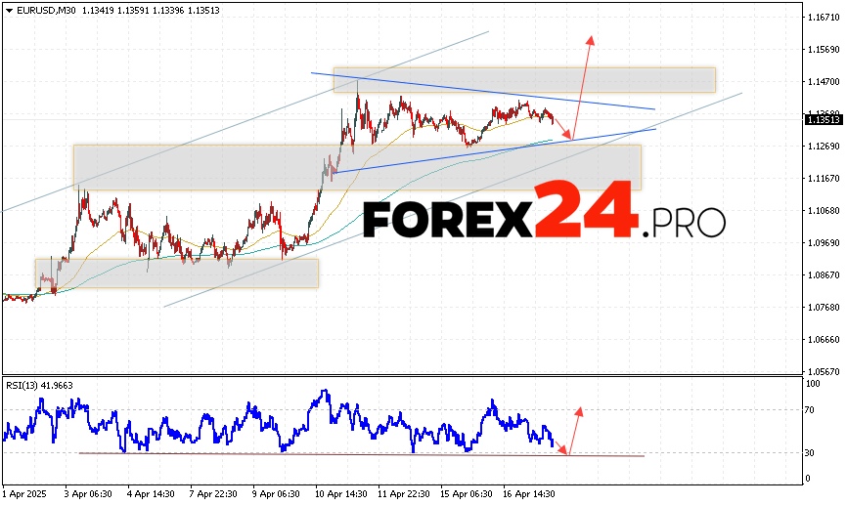Click the RSI 70 level label

click(x=811, y=410)
